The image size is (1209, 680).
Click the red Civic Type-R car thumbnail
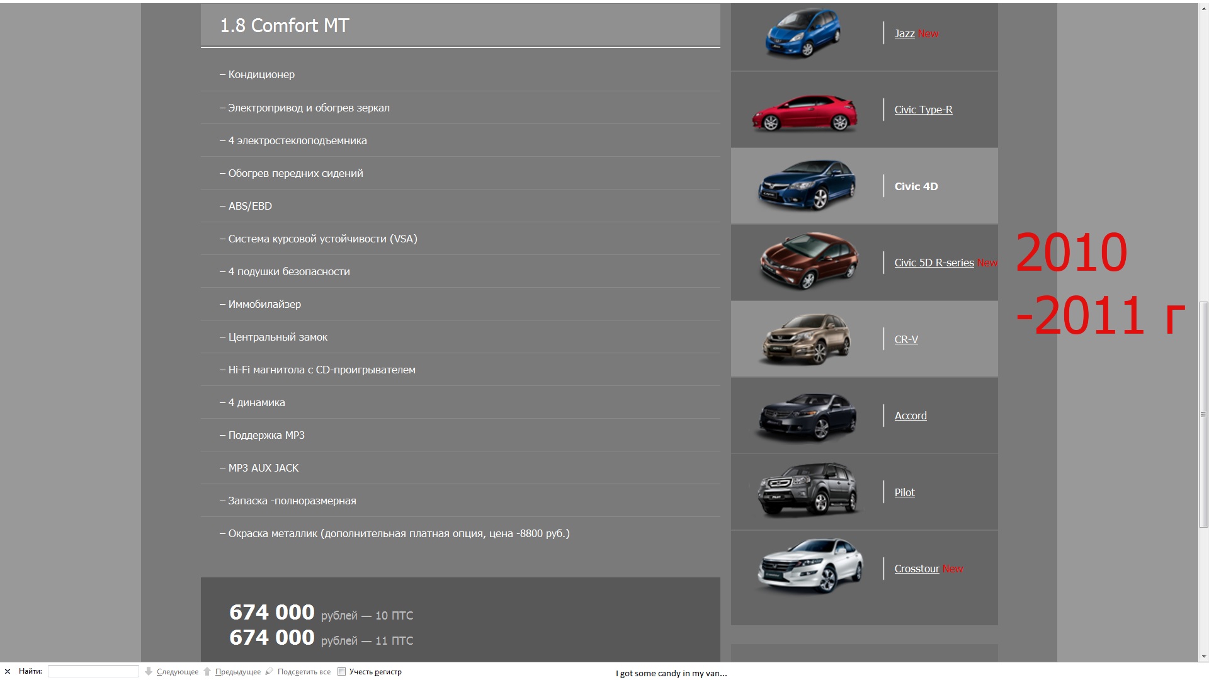(805, 112)
